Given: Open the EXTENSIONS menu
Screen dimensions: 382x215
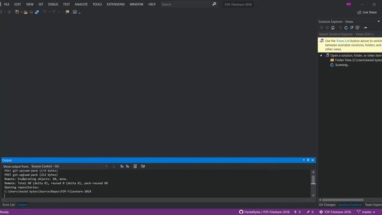Looking at the screenshot, I should pyautogui.click(x=116, y=4).
